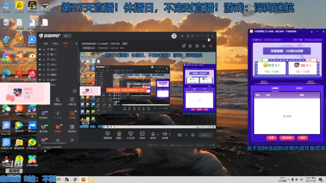The height and width of the screenshot is (183, 326).
Task: Open the second scene tab
Action: click(x=55, y=44)
